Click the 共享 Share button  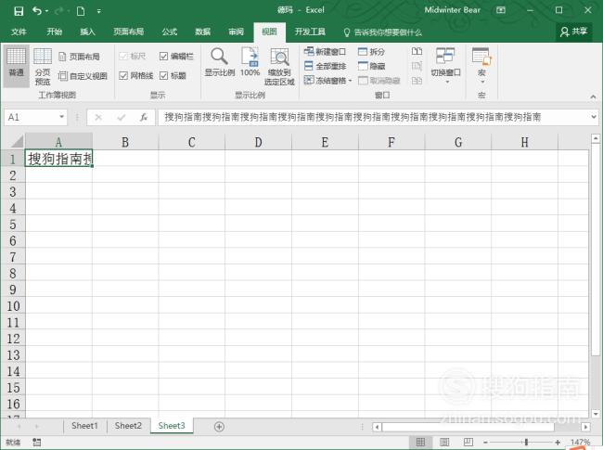[x=573, y=32]
